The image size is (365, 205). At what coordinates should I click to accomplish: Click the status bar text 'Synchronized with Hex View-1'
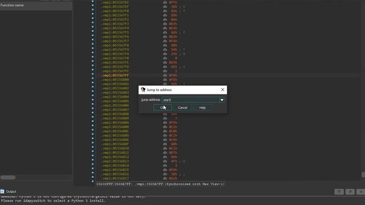[195, 184]
